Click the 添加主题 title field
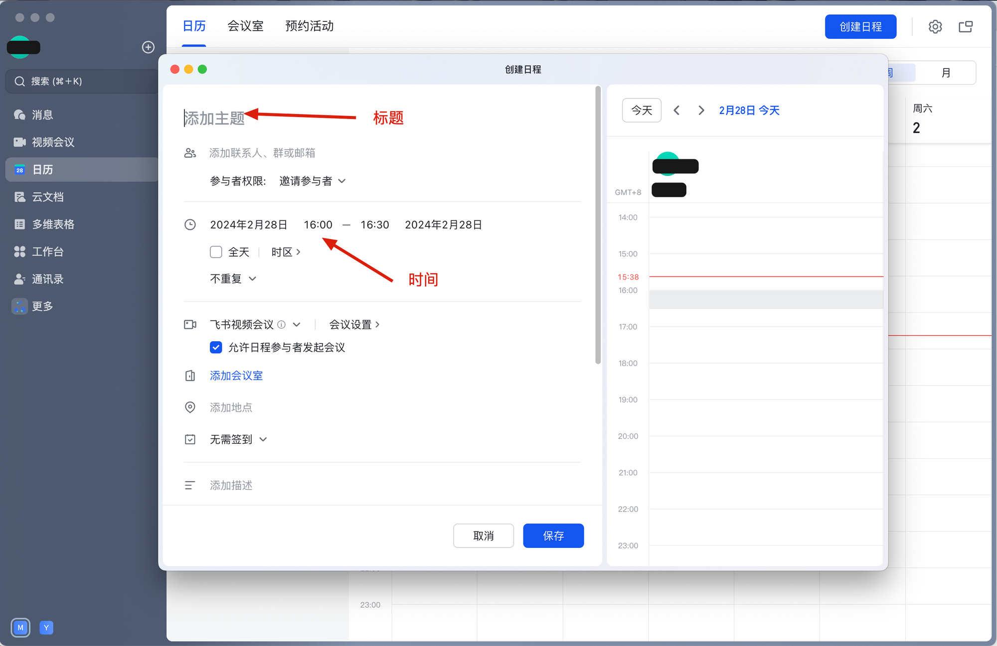 pyautogui.click(x=214, y=119)
